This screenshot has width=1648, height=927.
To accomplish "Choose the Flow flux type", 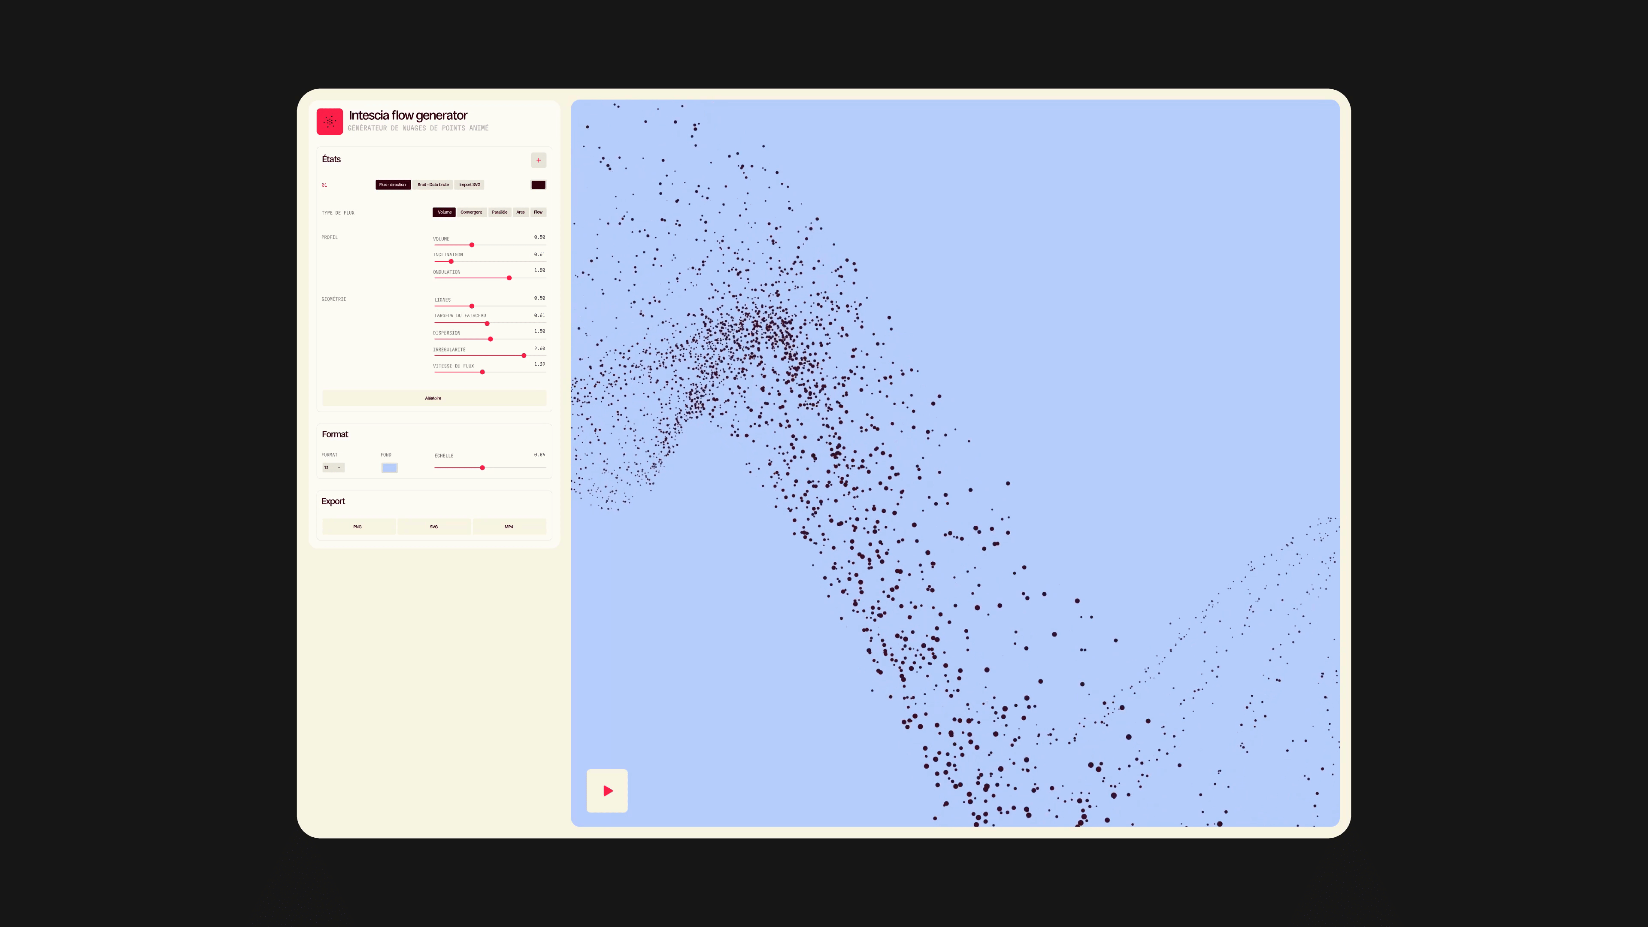I will tap(538, 212).
